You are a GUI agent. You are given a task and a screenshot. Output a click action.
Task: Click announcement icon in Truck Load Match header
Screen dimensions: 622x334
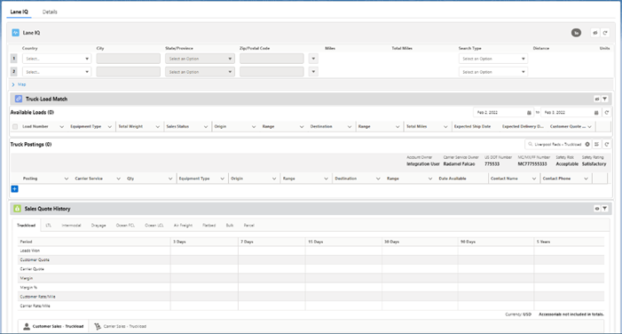(x=597, y=99)
